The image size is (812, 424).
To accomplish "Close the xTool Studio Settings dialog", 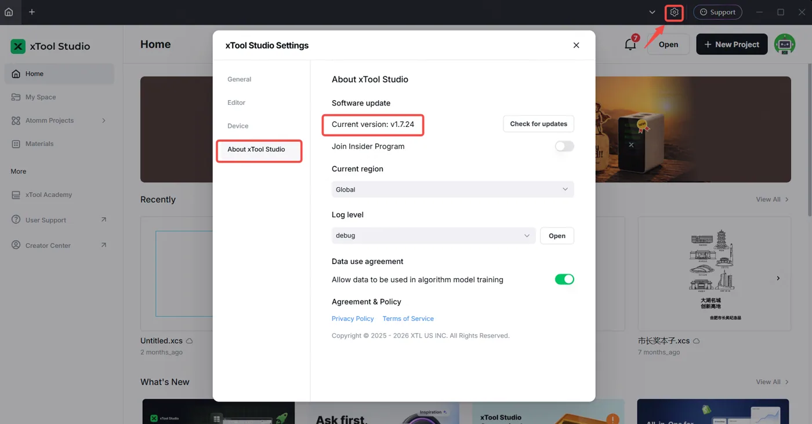I will coord(576,45).
